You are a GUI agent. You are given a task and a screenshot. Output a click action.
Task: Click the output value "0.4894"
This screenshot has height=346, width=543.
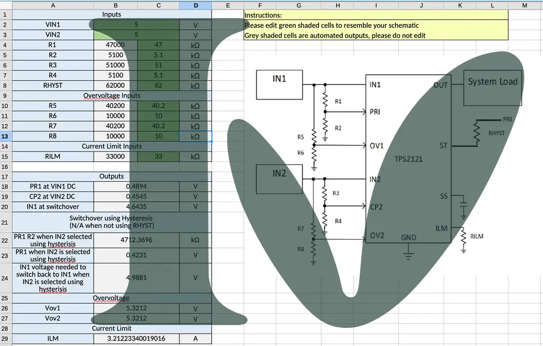pyautogui.click(x=136, y=186)
